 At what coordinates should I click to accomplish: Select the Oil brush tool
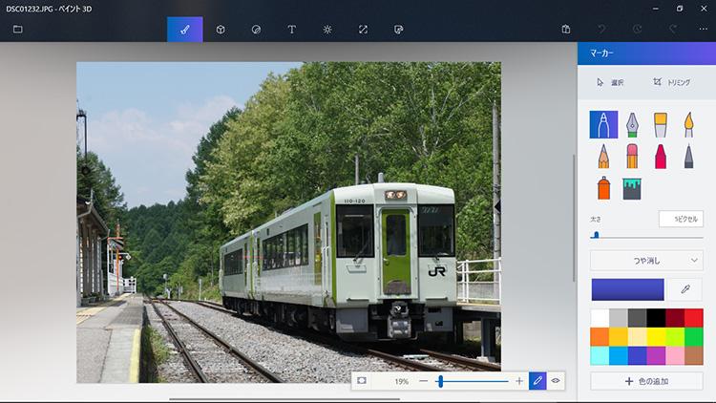coord(660,124)
